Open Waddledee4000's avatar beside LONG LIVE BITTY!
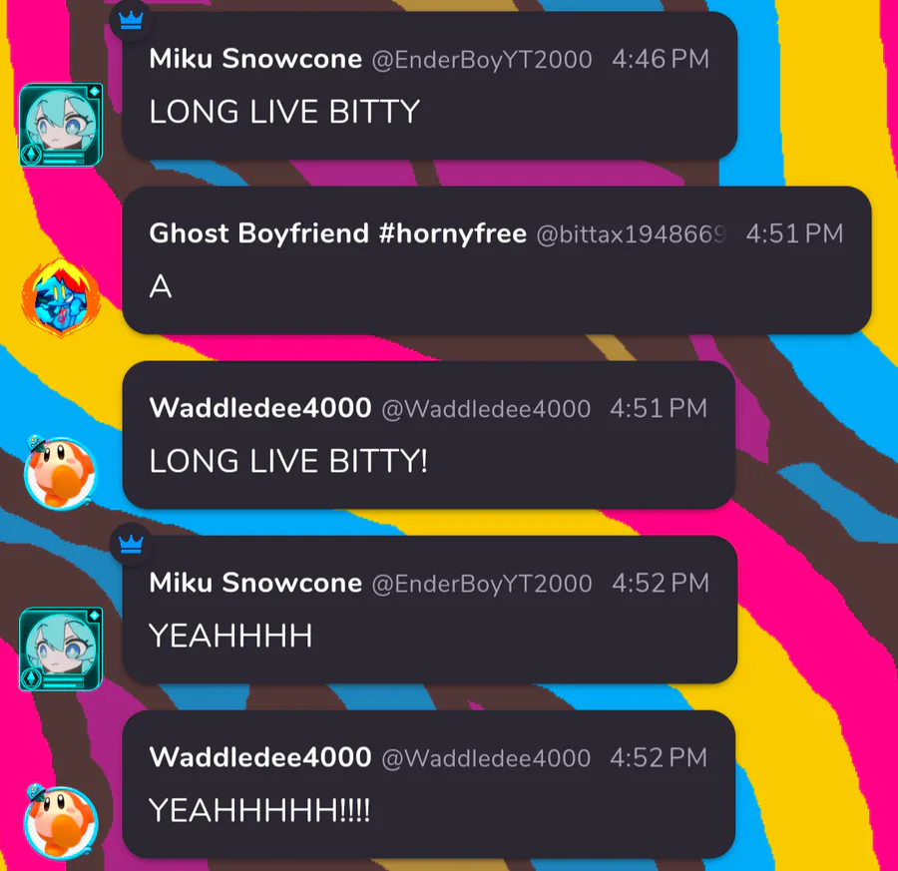 (x=61, y=472)
